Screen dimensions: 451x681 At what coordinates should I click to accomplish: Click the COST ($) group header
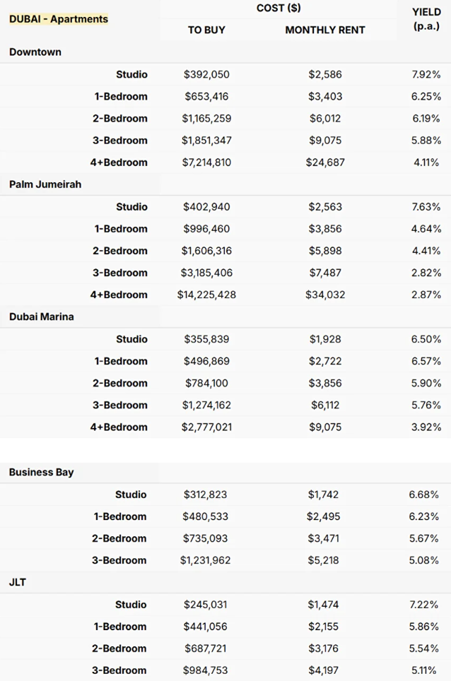coord(279,8)
